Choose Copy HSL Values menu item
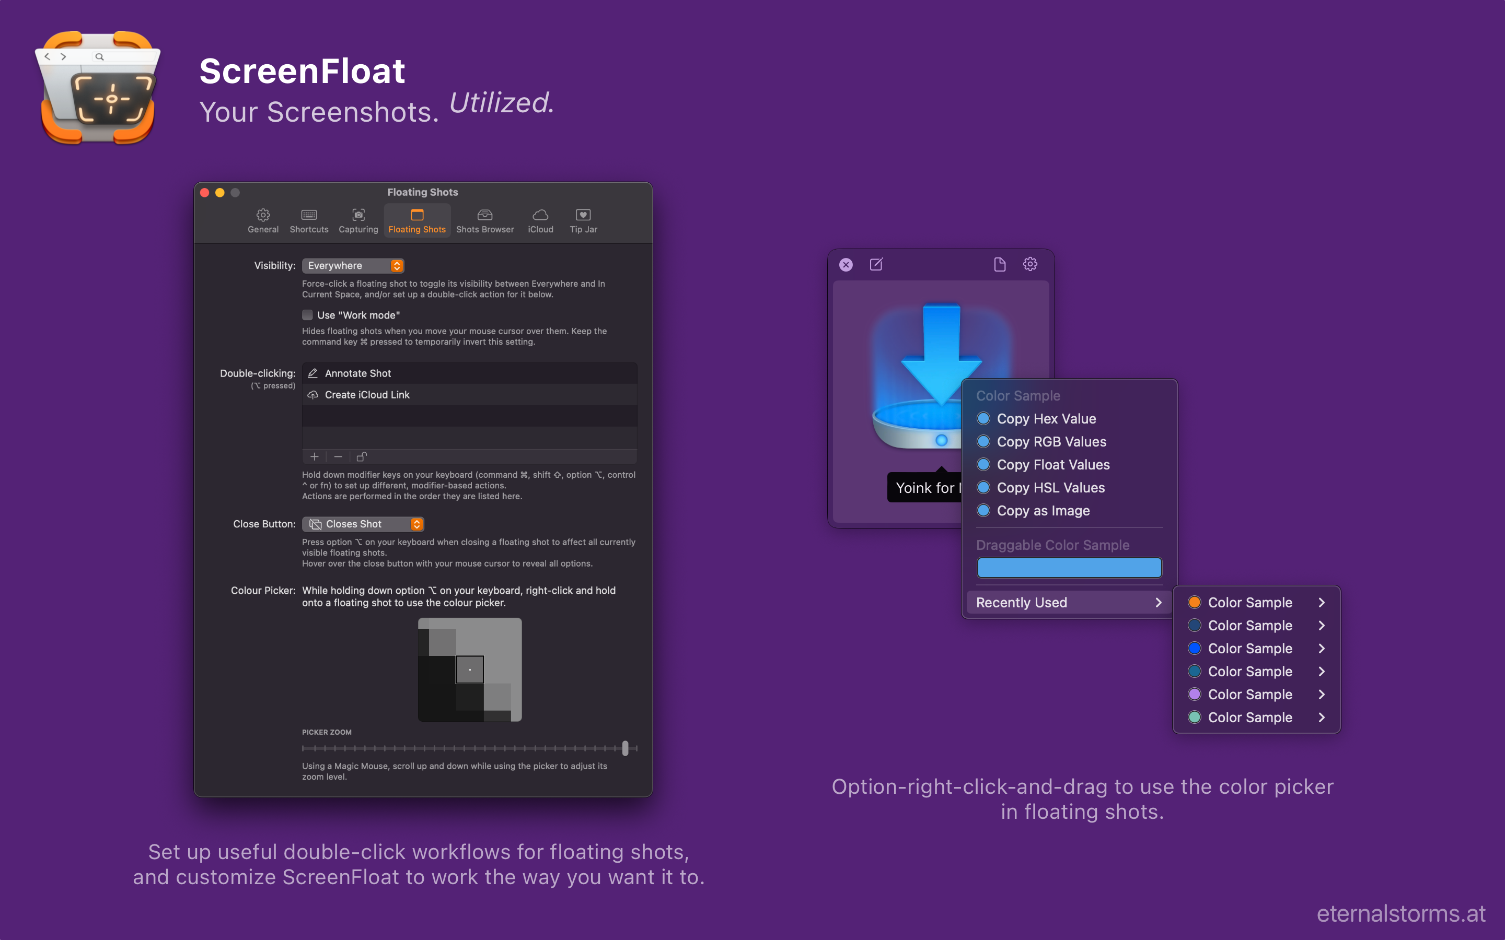The image size is (1505, 940). pos(1069,488)
